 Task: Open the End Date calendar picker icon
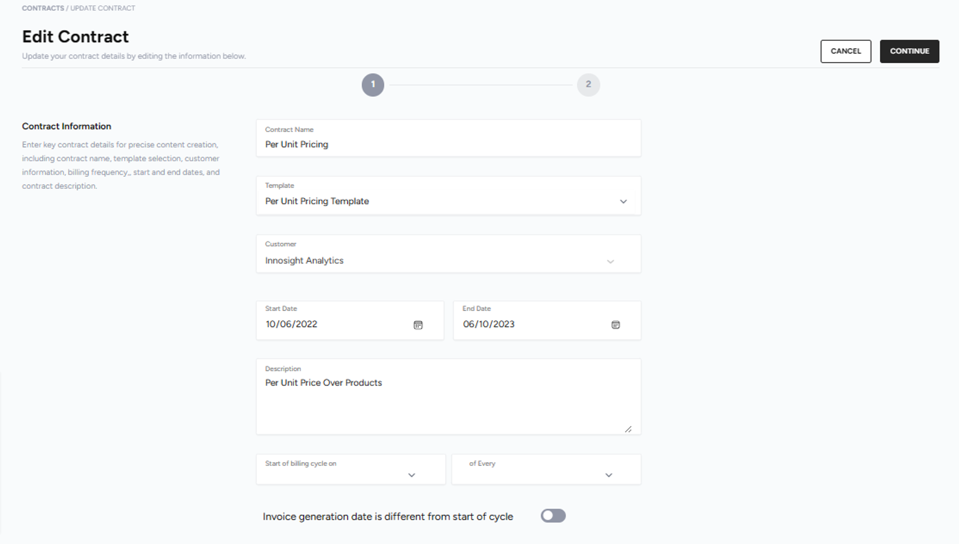pos(616,325)
